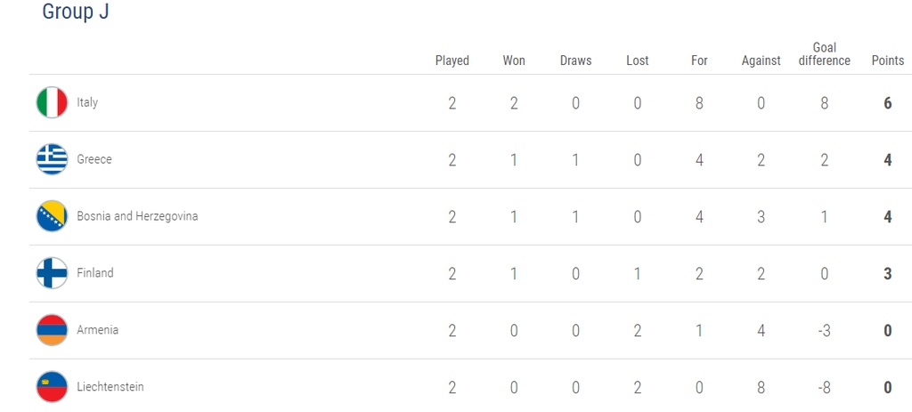Open the Italy team link

87,102
